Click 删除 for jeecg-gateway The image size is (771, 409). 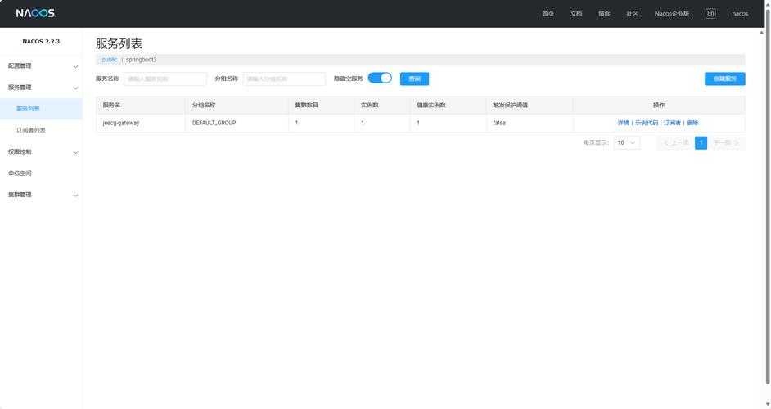coord(692,123)
